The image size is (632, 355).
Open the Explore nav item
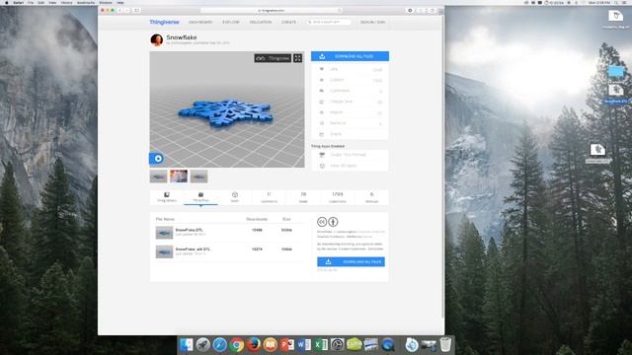pos(231,22)
